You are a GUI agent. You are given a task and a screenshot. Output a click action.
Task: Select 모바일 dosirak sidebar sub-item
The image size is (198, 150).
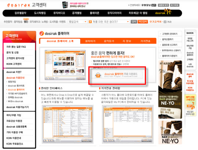tap(15, 97)
